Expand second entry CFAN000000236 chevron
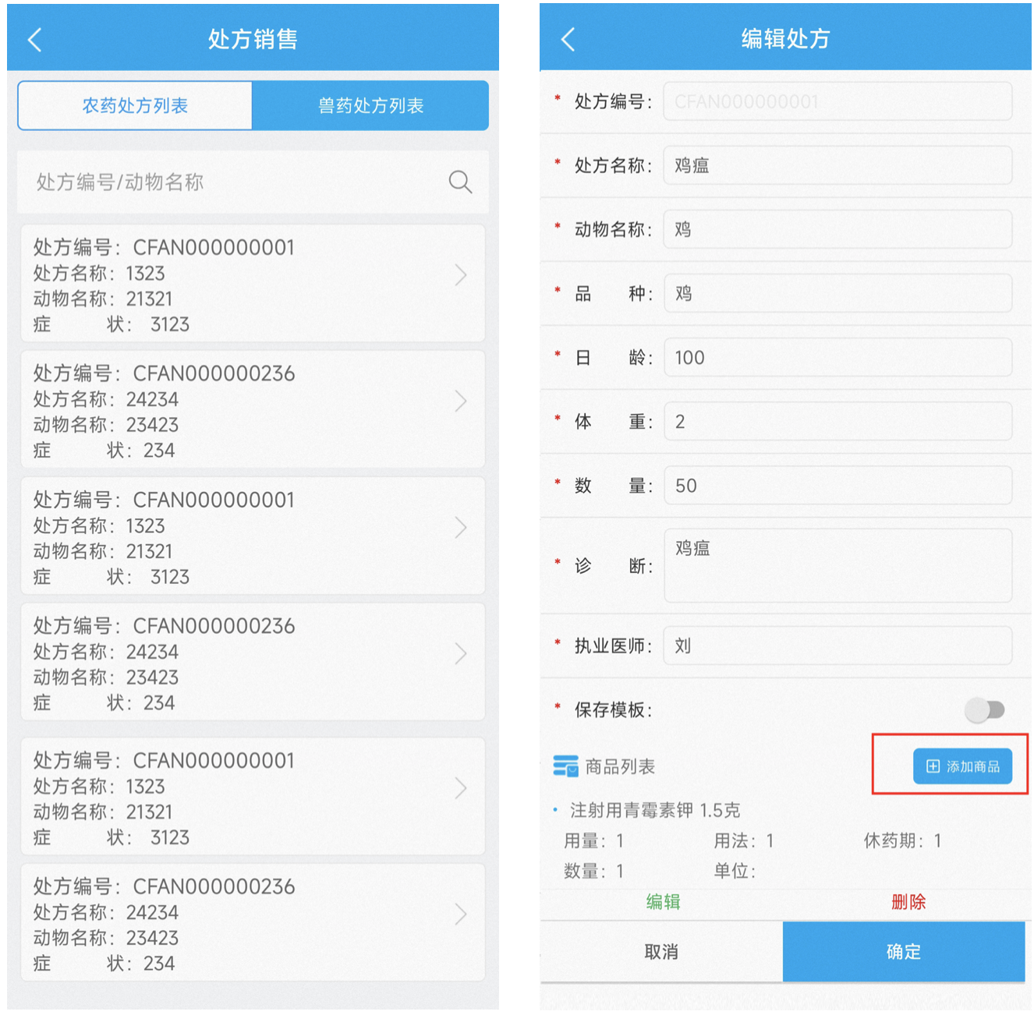This screenshot has width=1034, height=1015. 461,401
